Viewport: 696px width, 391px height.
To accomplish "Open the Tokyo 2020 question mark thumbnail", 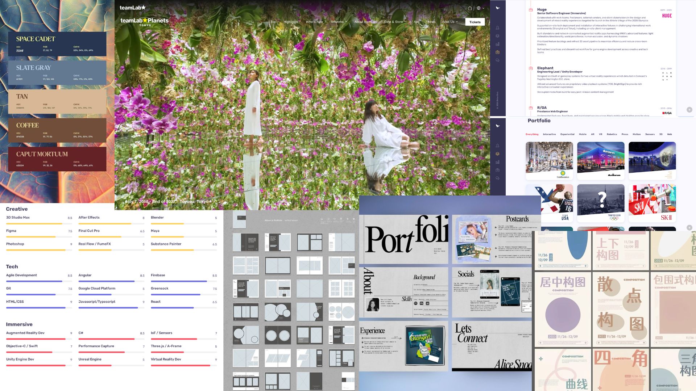I will pyautogui.click(x=601, y=203).
